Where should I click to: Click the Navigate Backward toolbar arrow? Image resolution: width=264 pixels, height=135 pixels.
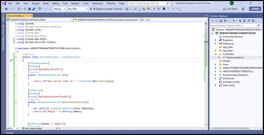(6, 9)
